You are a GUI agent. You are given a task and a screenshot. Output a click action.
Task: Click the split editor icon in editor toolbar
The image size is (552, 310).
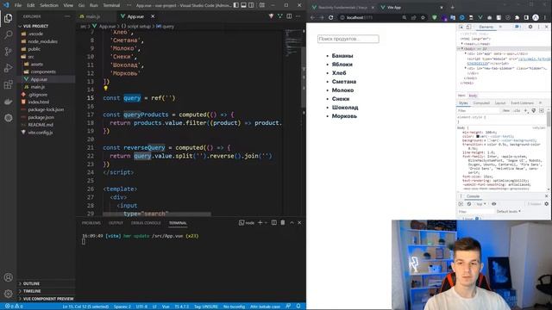coord(289,16)
